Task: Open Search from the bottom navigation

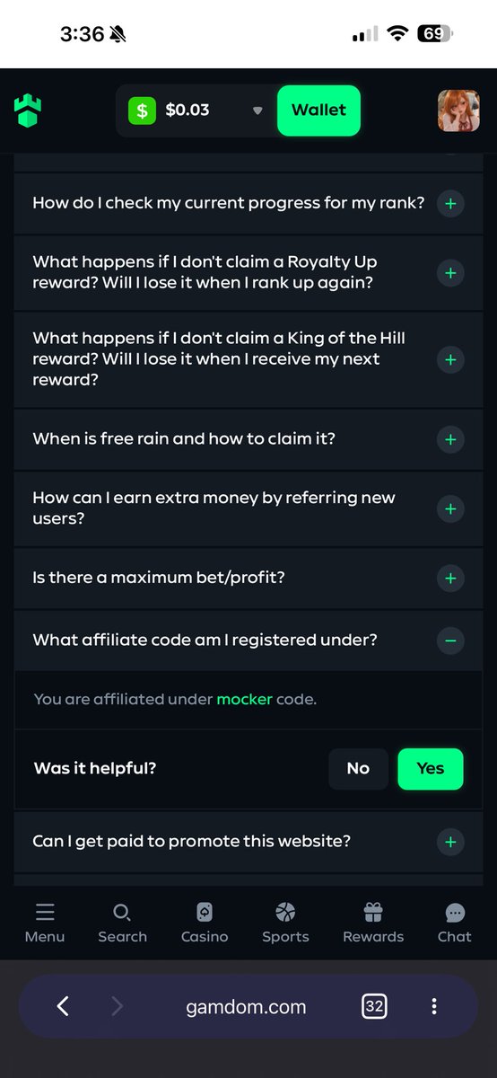Action: tap(122, 914)
